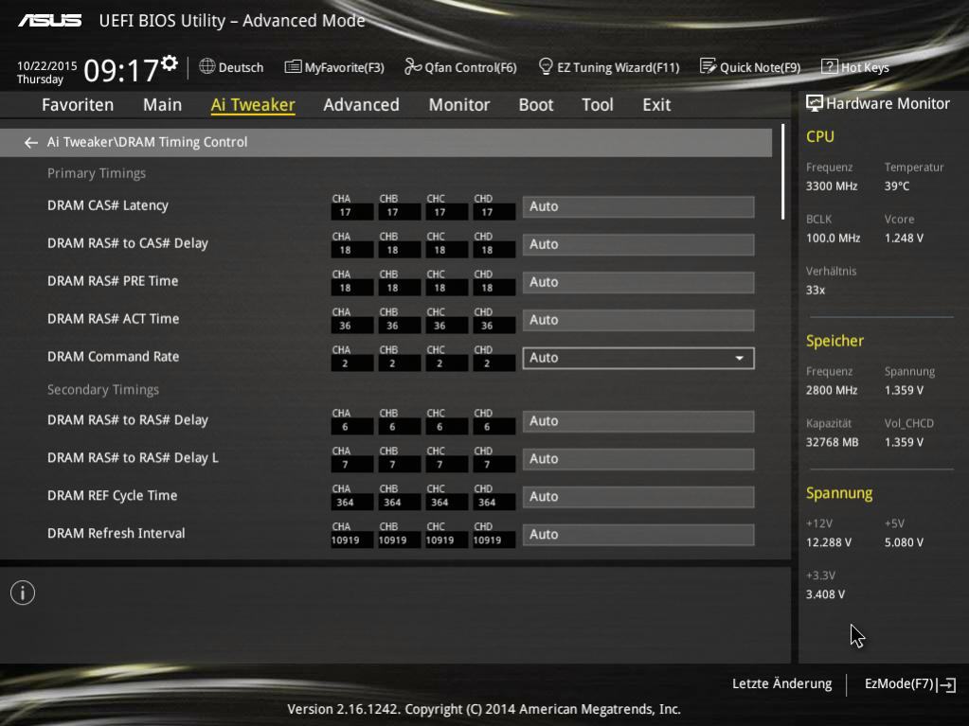Viewport: 969px width, 726px height.
Task: Click the 09:17 clock display
Action: pos(121,70)
